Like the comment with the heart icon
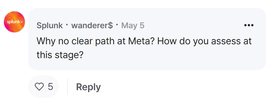 pos(39,86)
